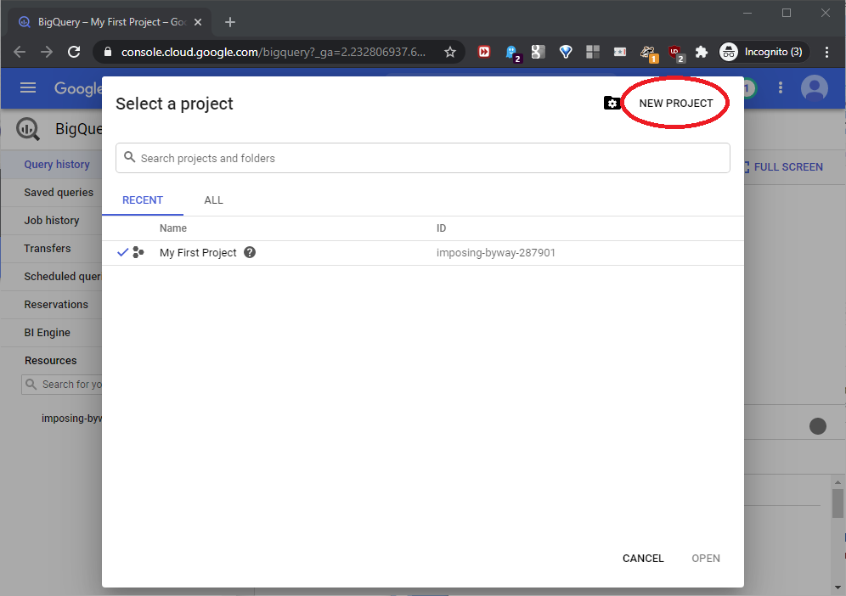Select the My First Project row
This screenshot has width=846, height=596.
(x=422, y=252)
